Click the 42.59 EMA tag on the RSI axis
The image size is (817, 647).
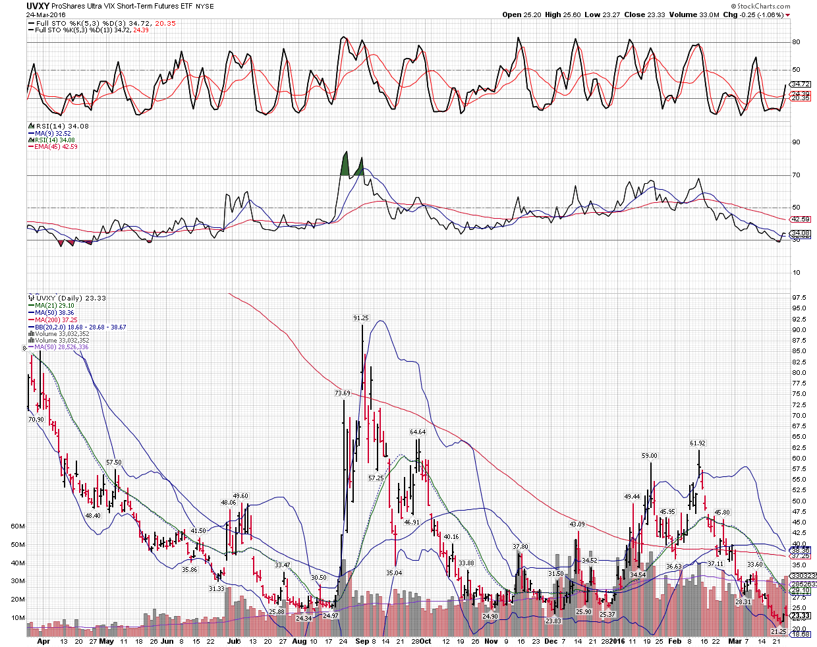800,219
